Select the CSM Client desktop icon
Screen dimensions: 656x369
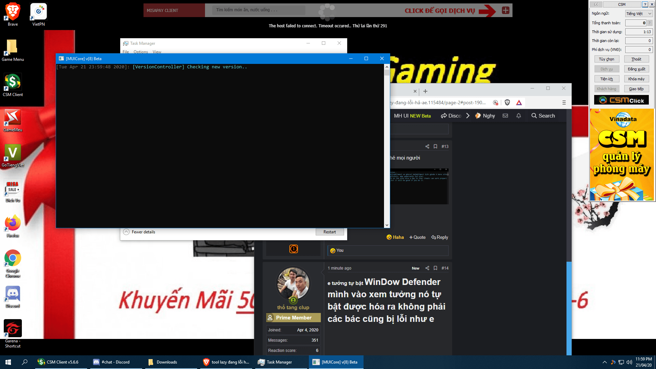13,85
